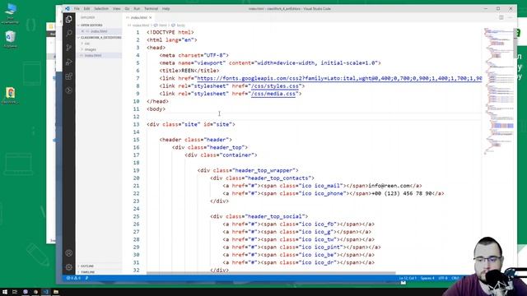Click the html breadcrumb item
The height and width of the screenshot is (296, 527).
coord(163,25)
